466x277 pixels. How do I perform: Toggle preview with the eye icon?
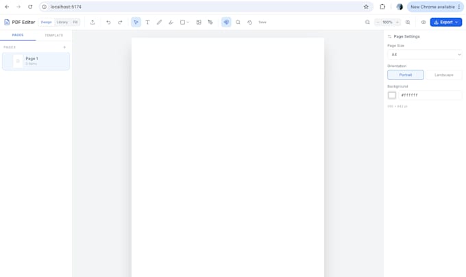click(424, 23)
